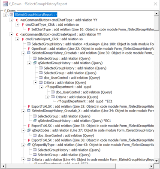Collapse the SelectedGroupHistory_Crosstab Line 30 node
The width and height of the screenshot is (160, 169).
[23, 54]
